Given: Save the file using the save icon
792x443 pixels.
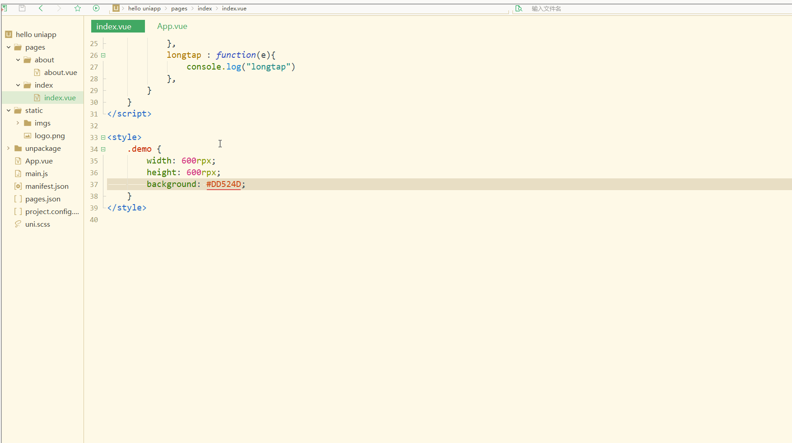Looking at the screenshot, I should click(22, 8).
